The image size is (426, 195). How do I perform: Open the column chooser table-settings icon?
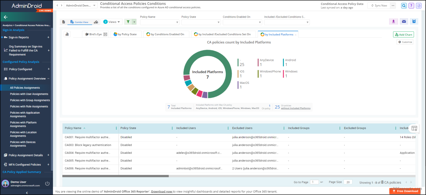point(414,128)
